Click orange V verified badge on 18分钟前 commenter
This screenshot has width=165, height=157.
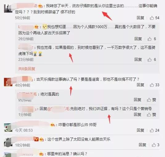pyautogui.click(x=36, y=139)
